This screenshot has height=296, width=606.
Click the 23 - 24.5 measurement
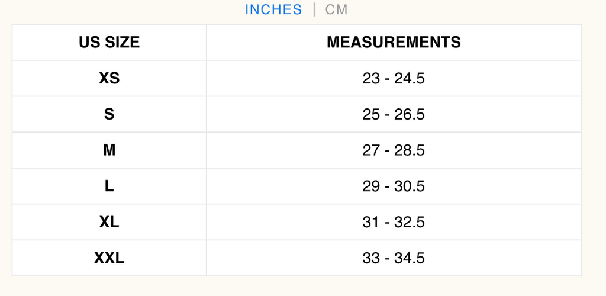coord(394,79)
